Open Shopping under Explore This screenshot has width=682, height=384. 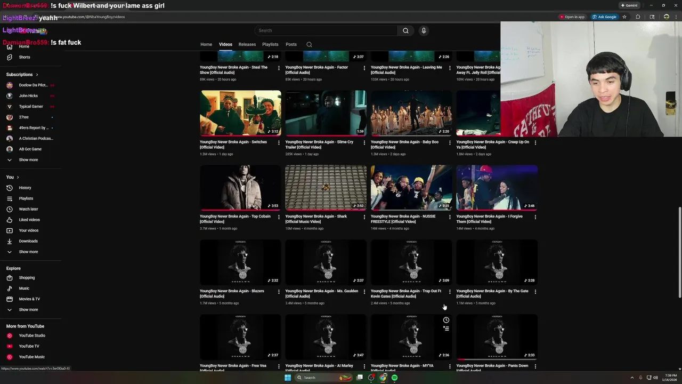[27, 277]
